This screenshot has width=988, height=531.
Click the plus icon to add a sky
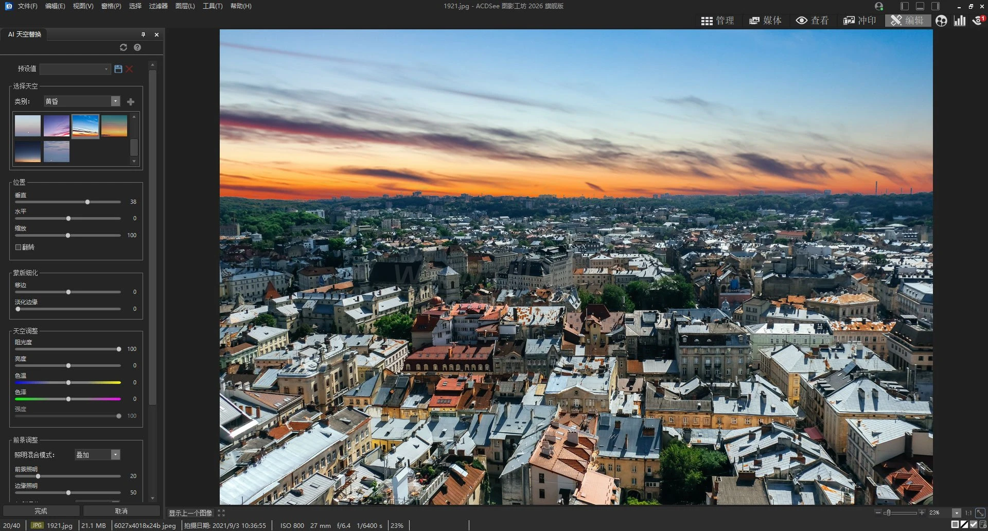point(131,102)
